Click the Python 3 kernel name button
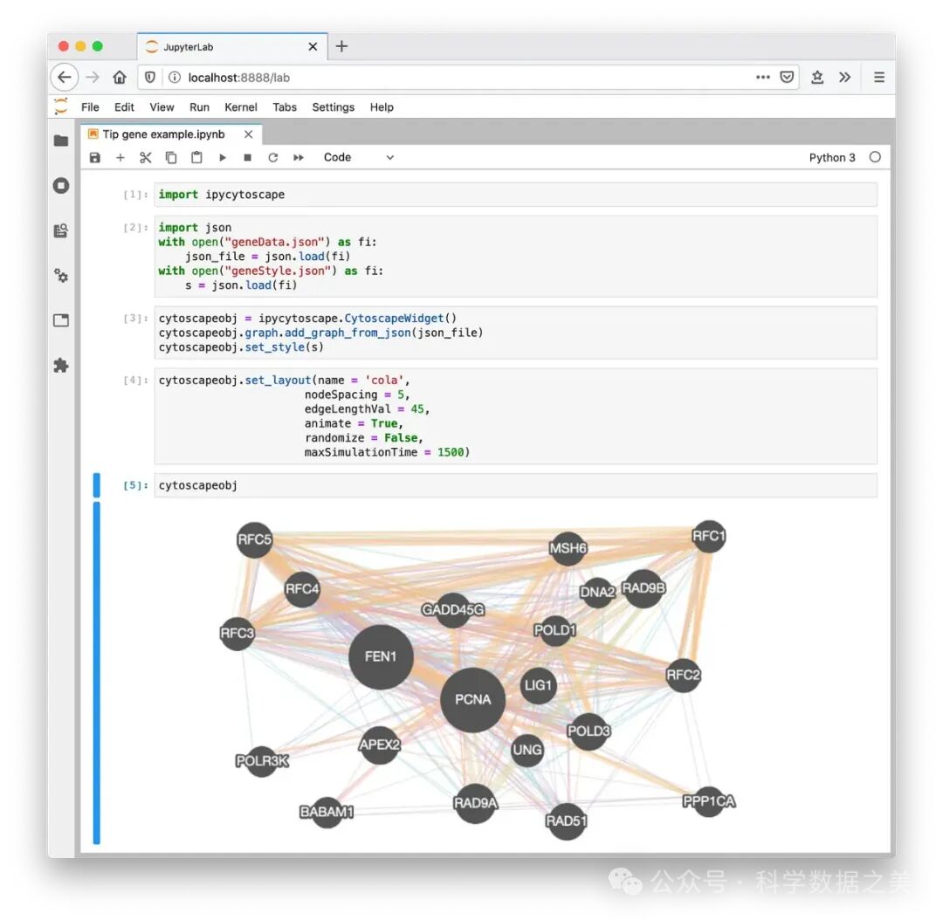This screenshot has height=920, width=943. tap(832, 158)
